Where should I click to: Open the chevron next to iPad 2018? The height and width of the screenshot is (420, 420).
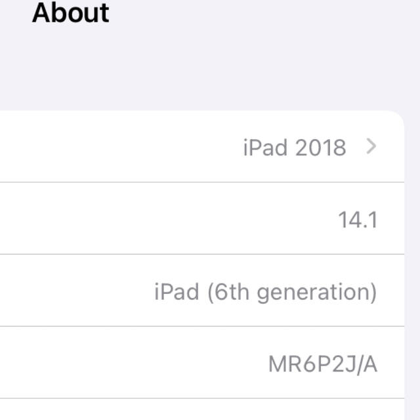point(371,146)
